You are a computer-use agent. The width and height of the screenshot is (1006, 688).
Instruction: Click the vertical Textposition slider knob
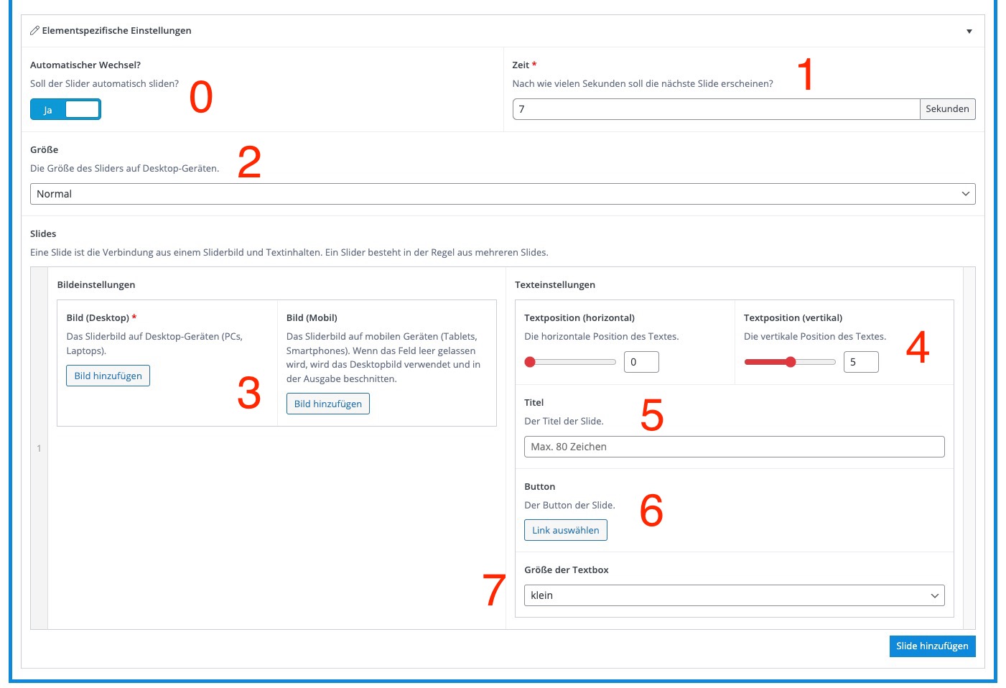point(791,362)
